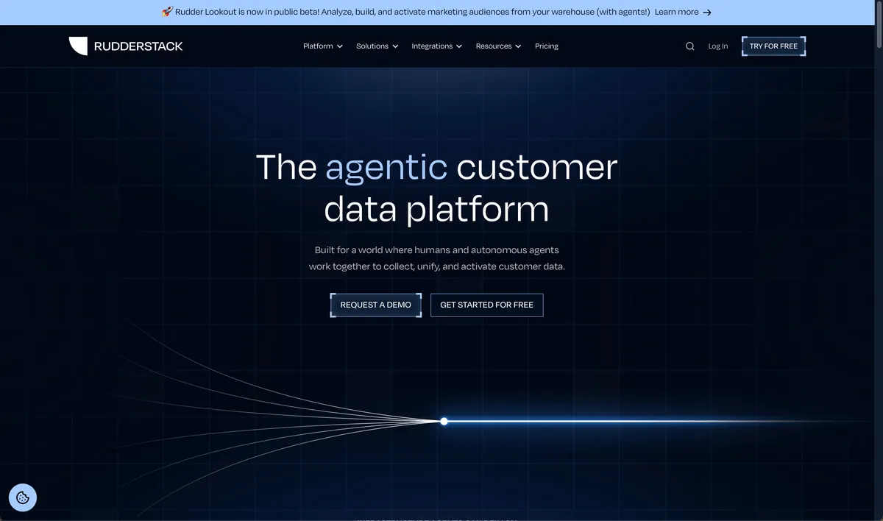This screenshot has width=883, height=521.
Task: Click the agentic customer data platform heading
Action: 437,188
